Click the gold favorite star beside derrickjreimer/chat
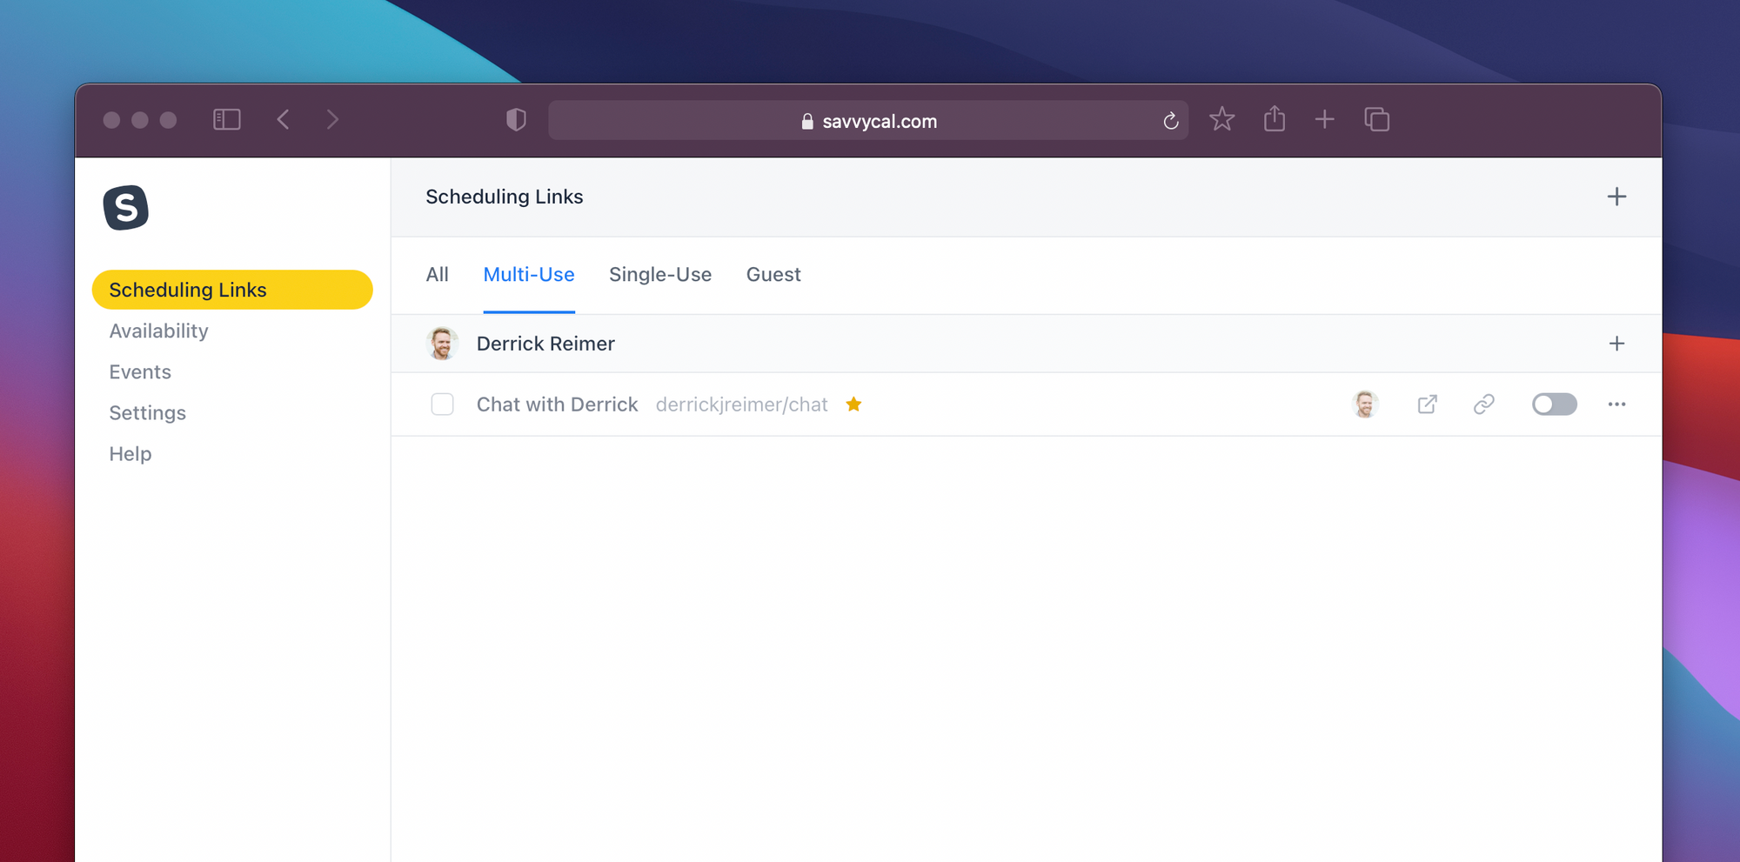The width and height of the screenshot is (1740, 862). click(x=853, y=404)
